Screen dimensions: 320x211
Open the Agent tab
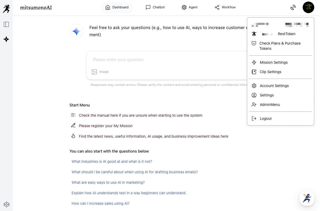(x=190, y=7)
